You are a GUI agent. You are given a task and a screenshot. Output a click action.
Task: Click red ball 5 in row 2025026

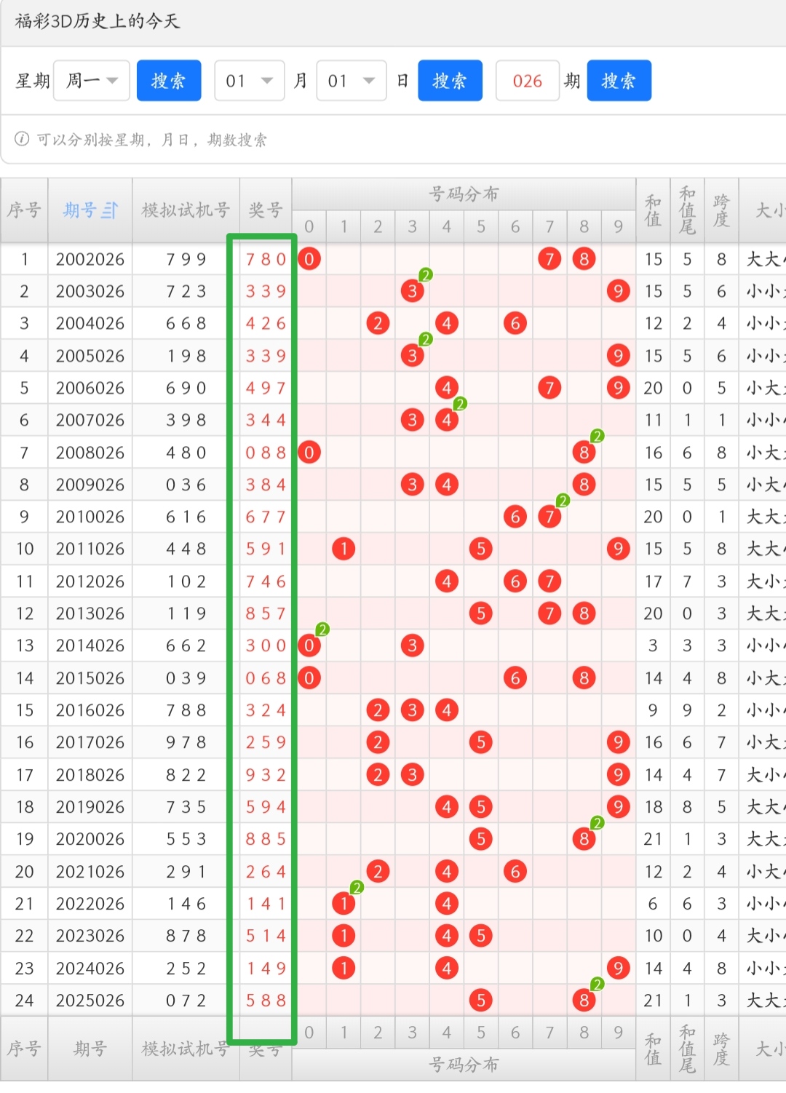tap(480, 1001)
